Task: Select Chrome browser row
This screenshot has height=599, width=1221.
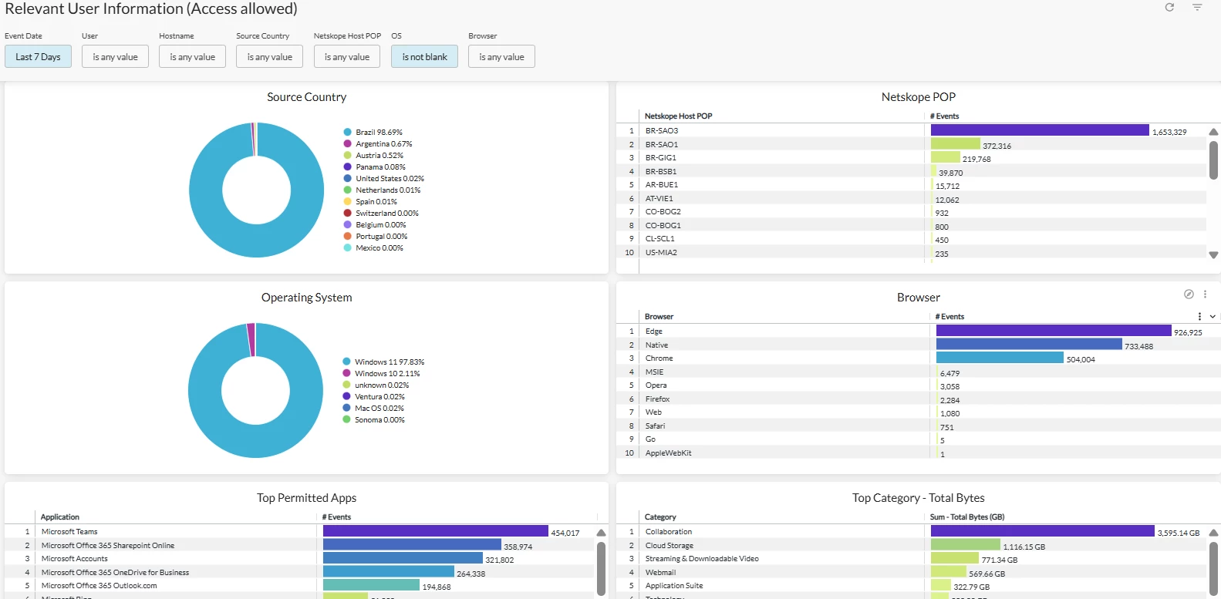Action: point(918,358)
